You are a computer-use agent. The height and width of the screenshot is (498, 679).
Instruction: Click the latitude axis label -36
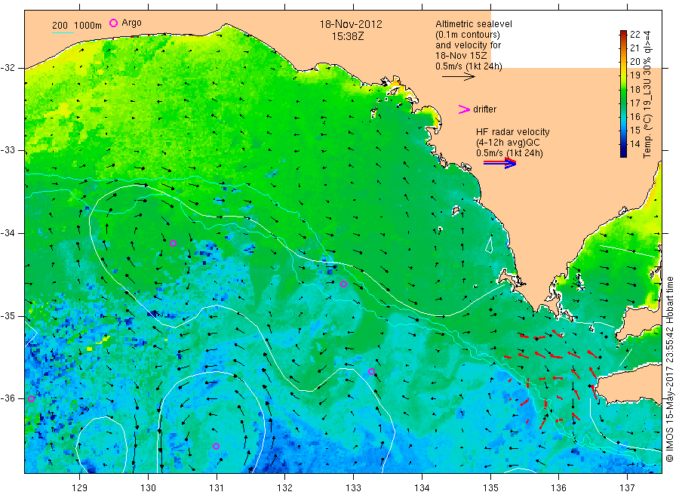8,398
